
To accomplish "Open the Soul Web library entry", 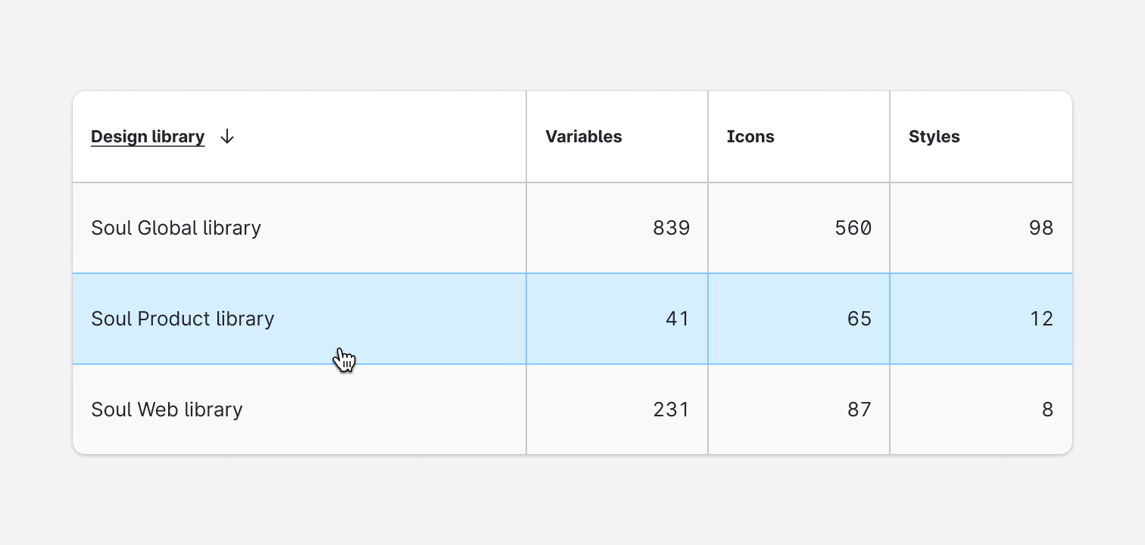I will (167, 409).
